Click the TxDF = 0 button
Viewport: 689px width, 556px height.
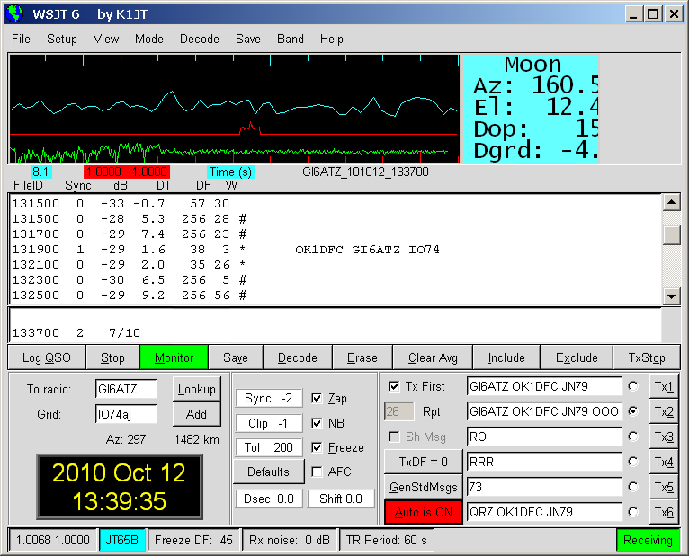click(423, 462)
